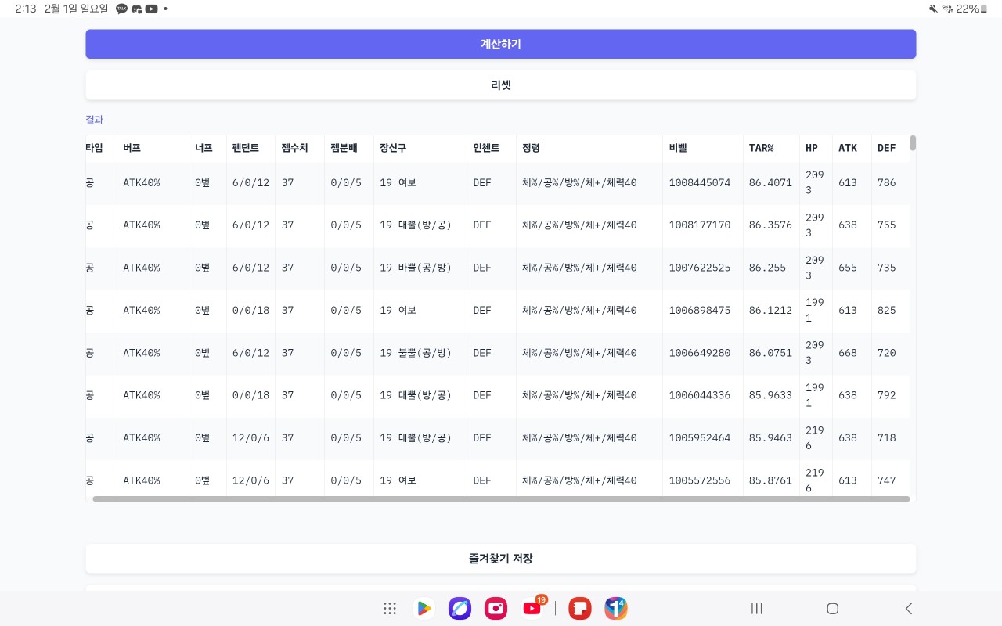The image size is (1002, 626).
Task: Click the vertical scrollbar thumb of results table
Action: (913, 142)
